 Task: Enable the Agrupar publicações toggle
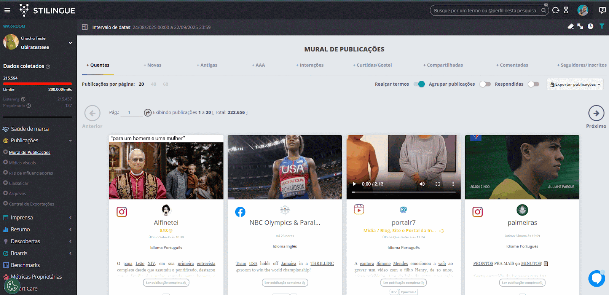pyautogui.click(x=485, y=84)
